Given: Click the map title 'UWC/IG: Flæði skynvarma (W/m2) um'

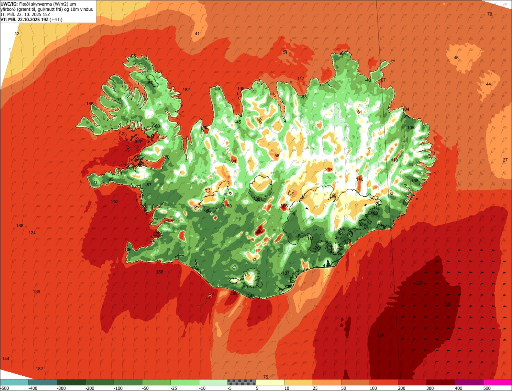Looking at the screenshot, I should tap(38, 4).
